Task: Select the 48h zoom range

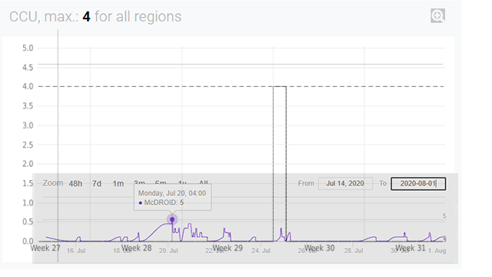Action: (x=75, y=184)
